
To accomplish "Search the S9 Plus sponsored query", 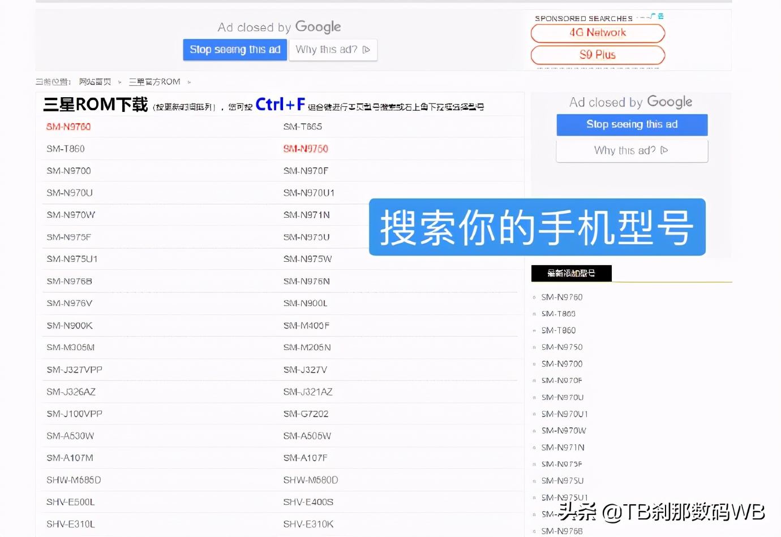I will [597, 55].
